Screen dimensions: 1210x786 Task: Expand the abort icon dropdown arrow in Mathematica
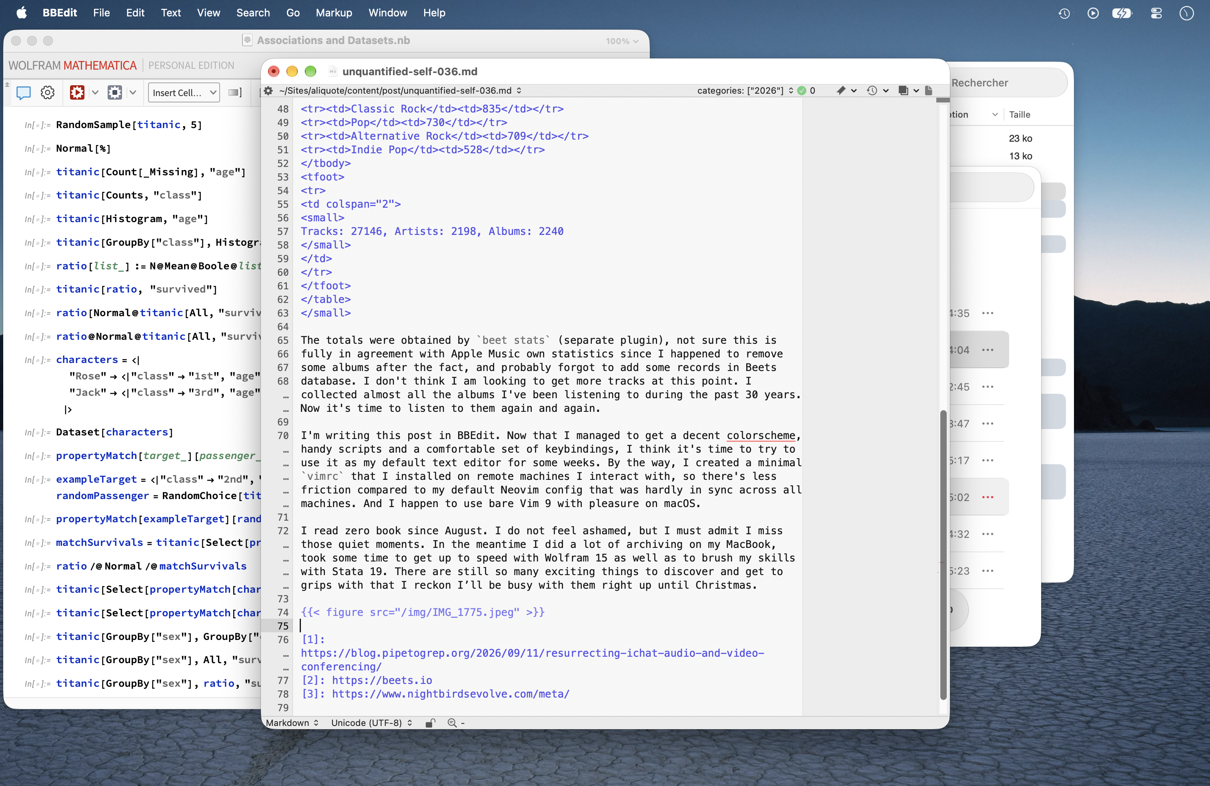133,92
